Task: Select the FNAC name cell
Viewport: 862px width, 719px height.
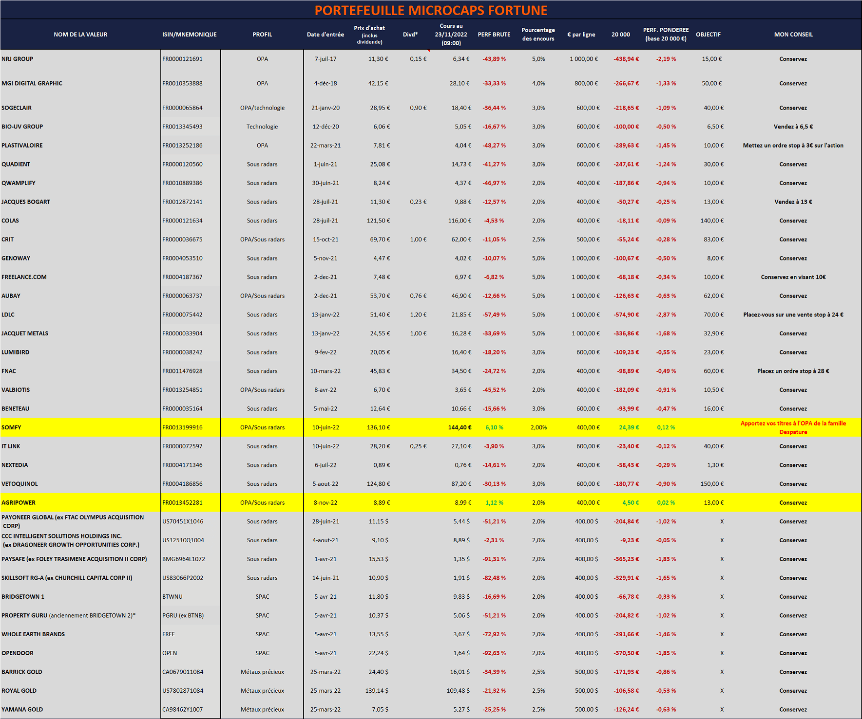Action: 9,371
